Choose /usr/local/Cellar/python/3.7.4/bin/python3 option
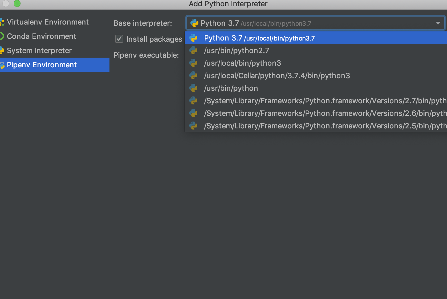 click(x=316, y=76)
